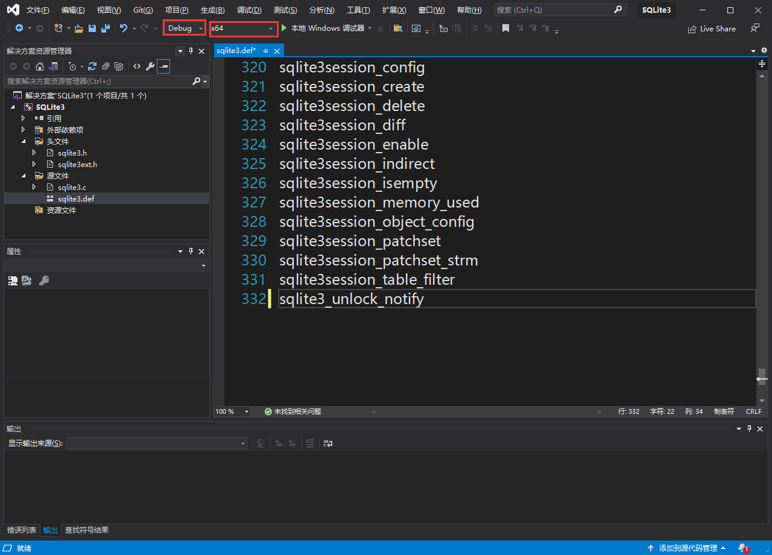Collapse the SQLite3 project node

click(x=13, y=107)
